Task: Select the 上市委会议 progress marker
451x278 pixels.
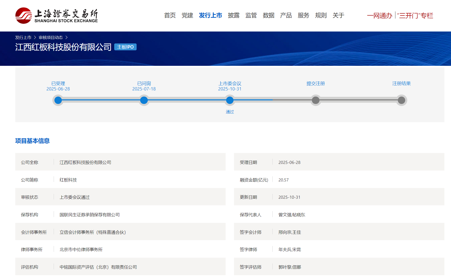Action: click(230, 100)
